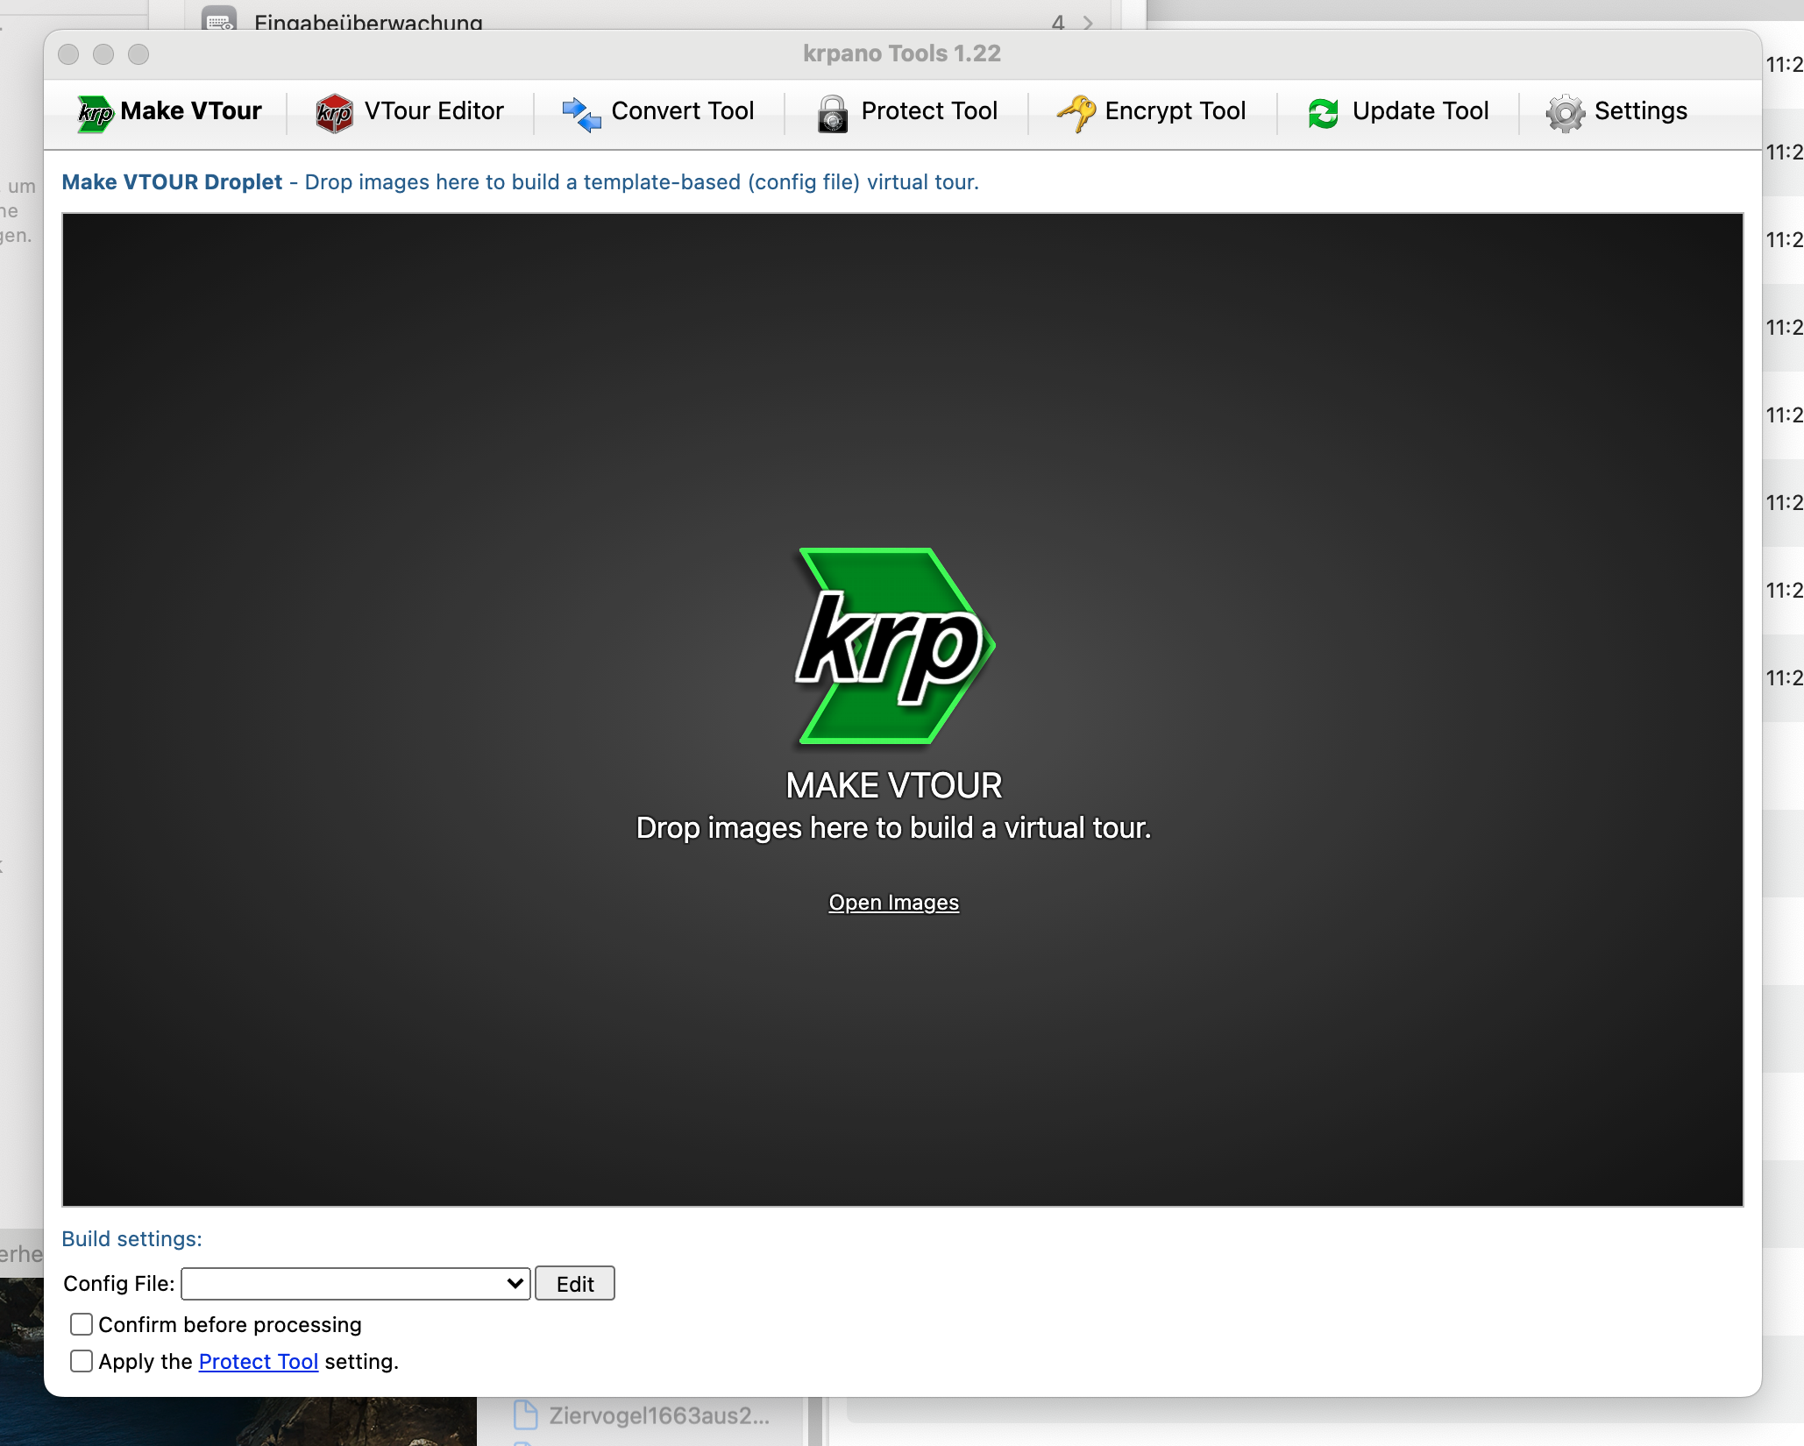Check the Apply Protect Tool setting box

[82, 1361]
